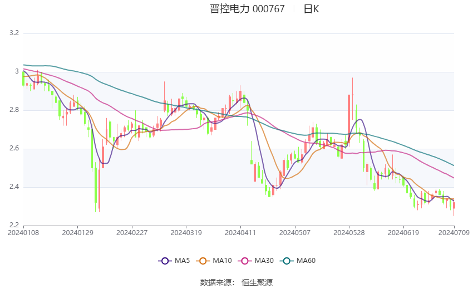This screenshot has height=288, width=473.
Task: Toggle the MA30 legend circle icon
Action: pos(245,261)
